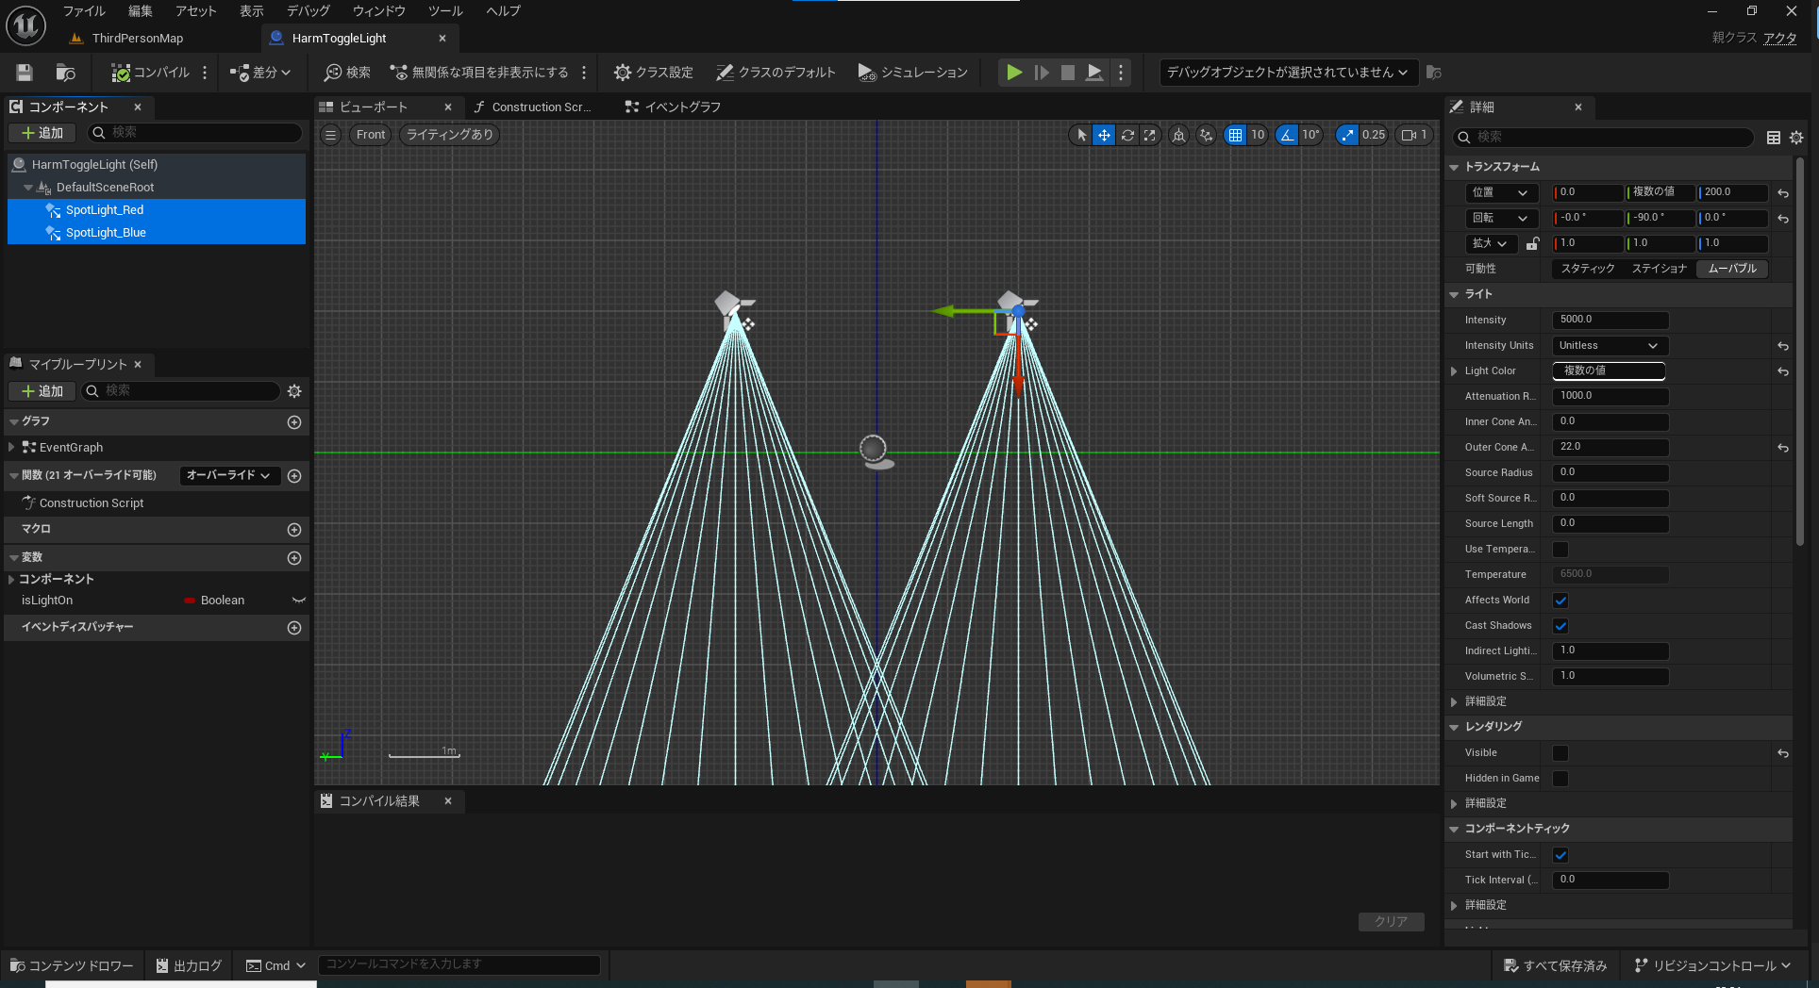Image resolution: width=1819 pixels, height=988 pixels.
Task: Click 追加 button in Components panel
Action: [42, 133]
